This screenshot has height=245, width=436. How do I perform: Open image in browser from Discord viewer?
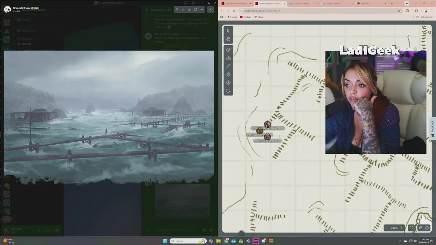[196, 10]
